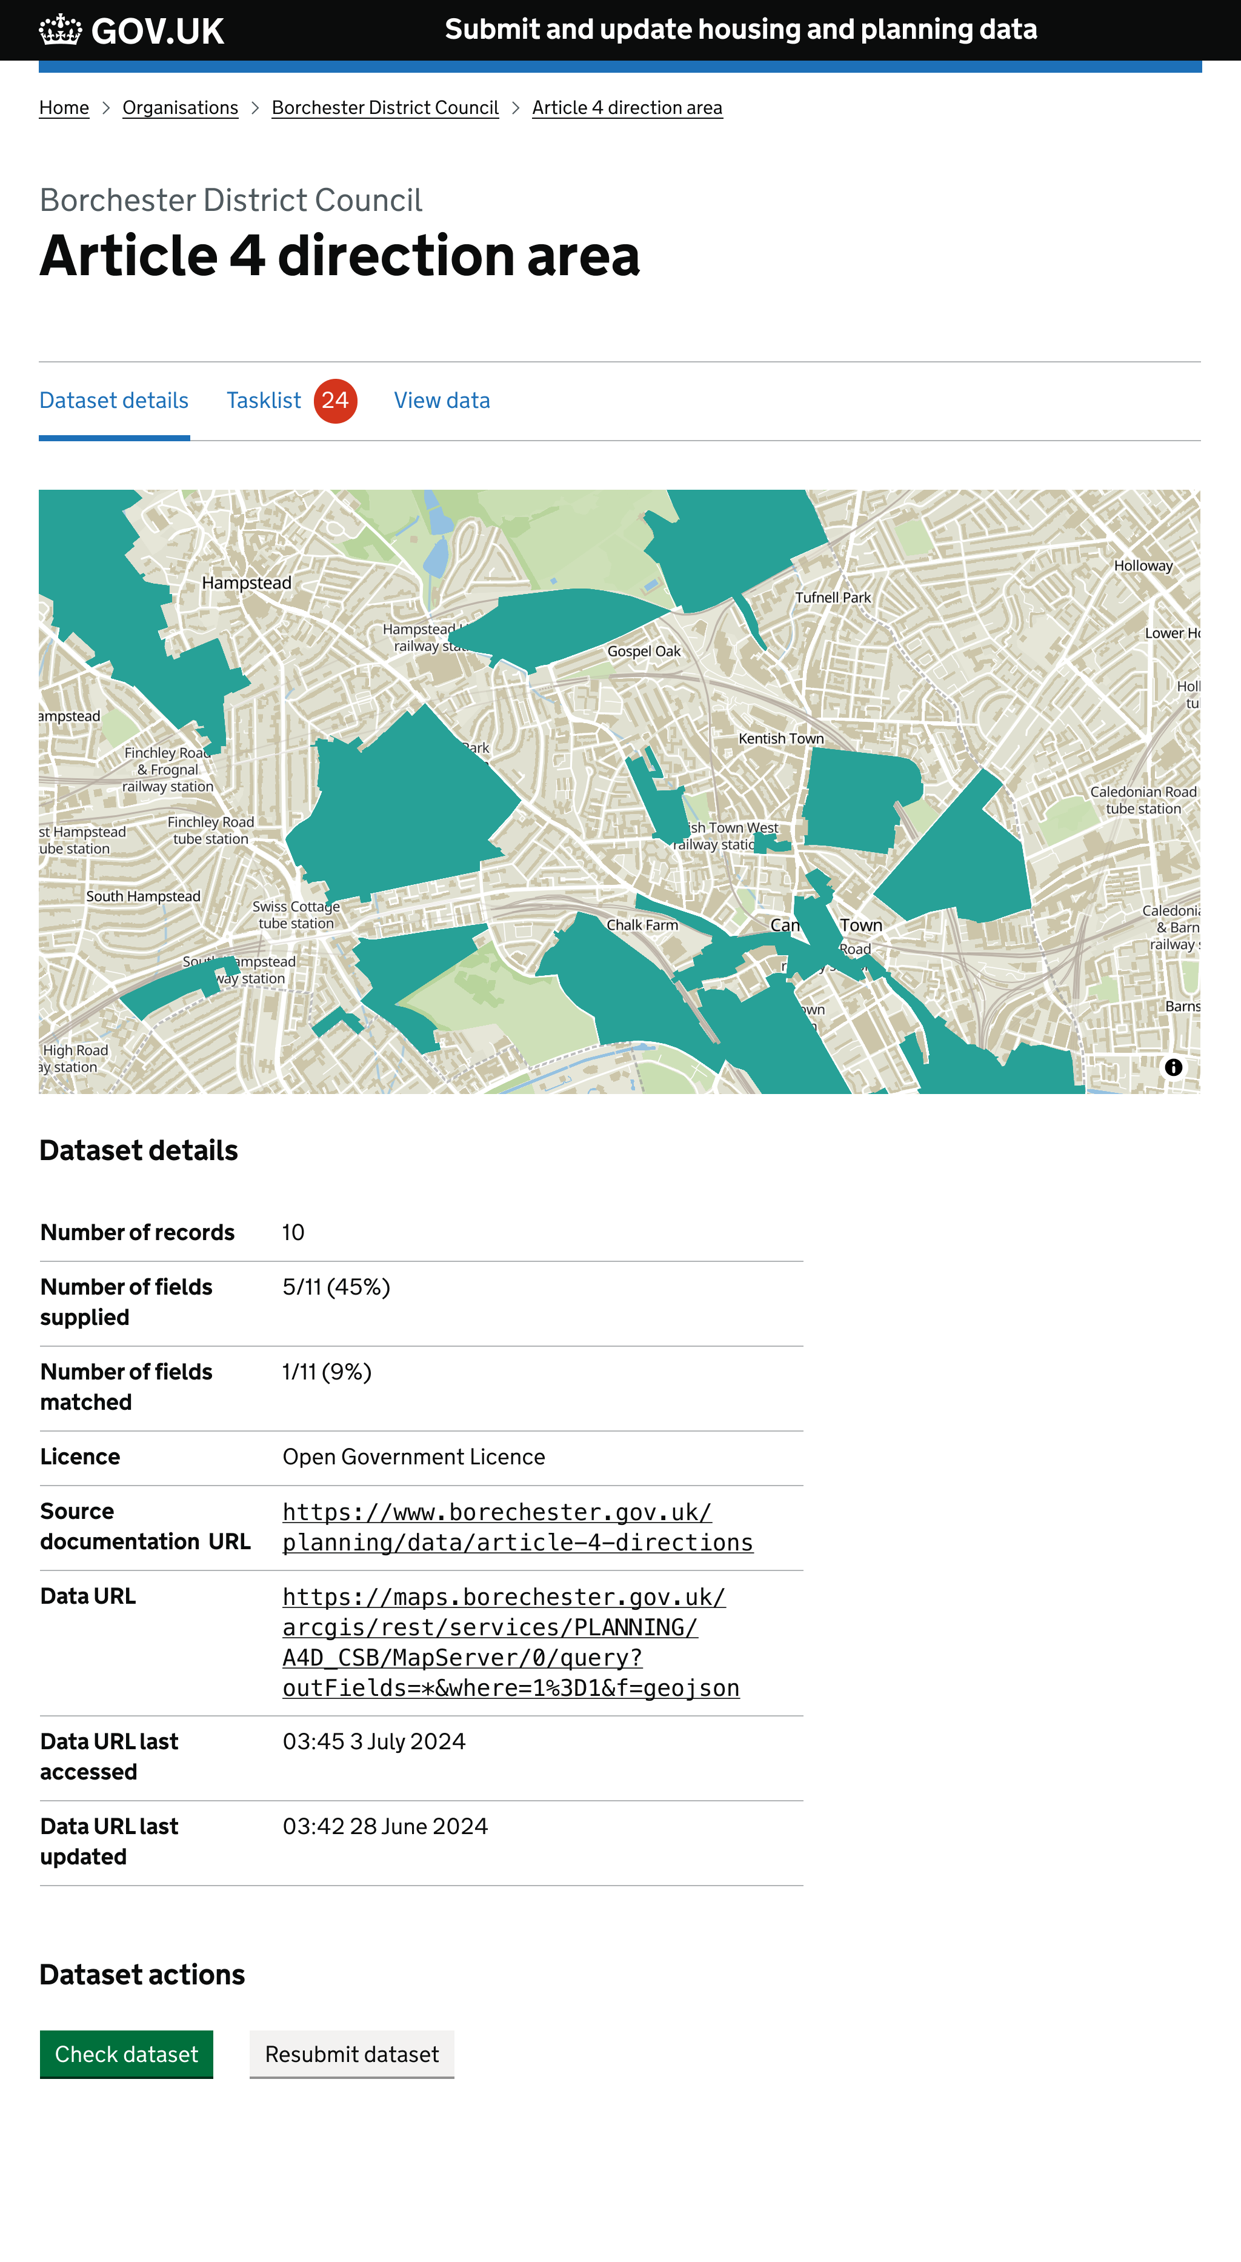Screen dimensions: 1241x2262
Task: Open the source documentation URL link
Action: click(518, 1527)
